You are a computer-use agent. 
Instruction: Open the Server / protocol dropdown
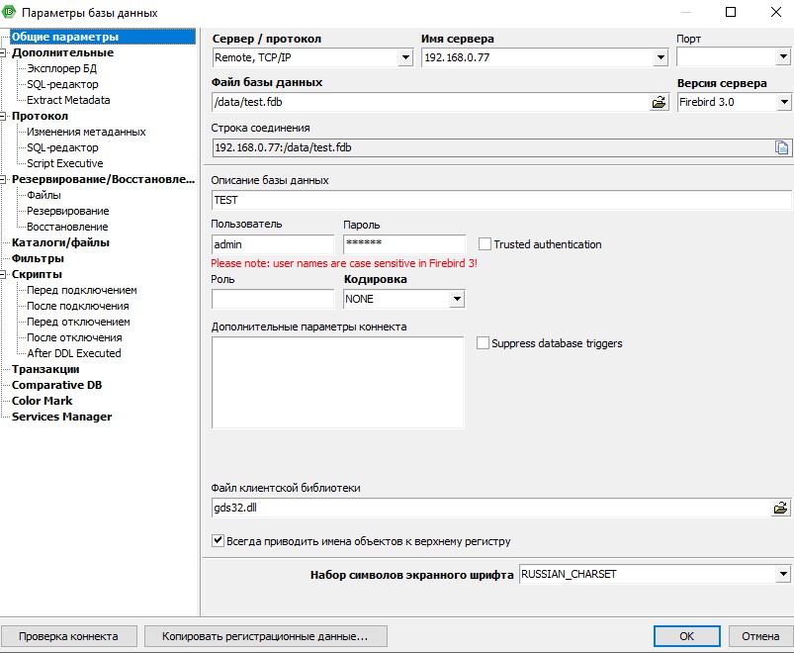pyautogui.click(x=404, y=58)
